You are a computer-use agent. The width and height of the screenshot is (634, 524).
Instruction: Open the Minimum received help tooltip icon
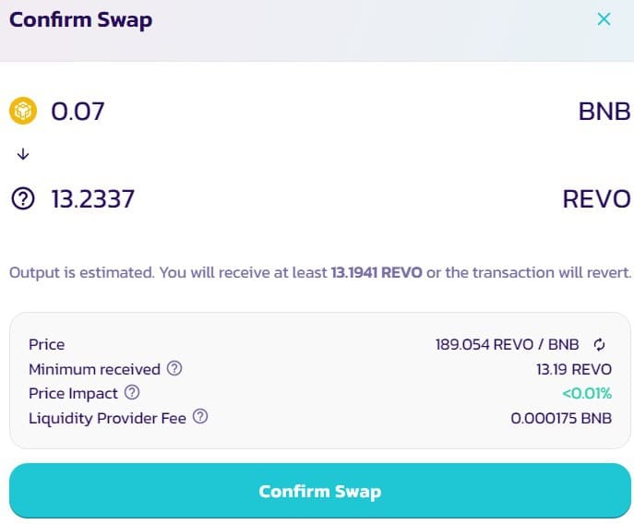174,368
